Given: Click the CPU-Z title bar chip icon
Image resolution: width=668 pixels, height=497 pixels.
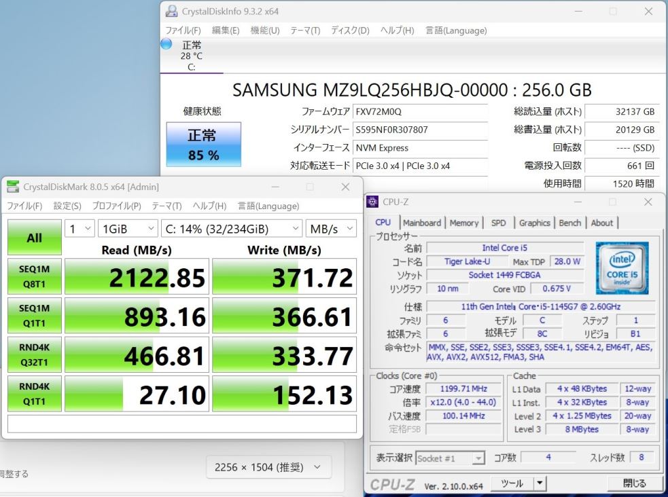Looking at the screenshot, I should (x=372, y=202).
